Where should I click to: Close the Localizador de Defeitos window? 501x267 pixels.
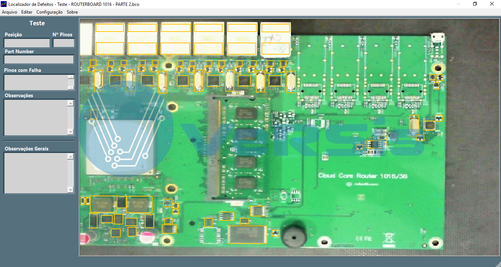point(492,4)
